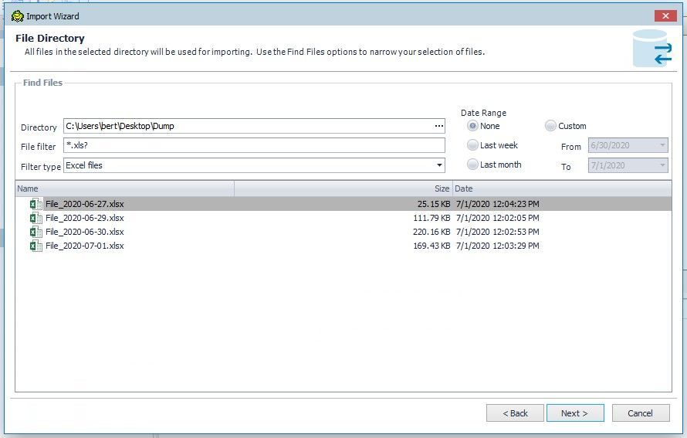The width and height of the screenshot is (687, 438).
Task: Click the database import arrows graphic
Action: click(652, 48)
